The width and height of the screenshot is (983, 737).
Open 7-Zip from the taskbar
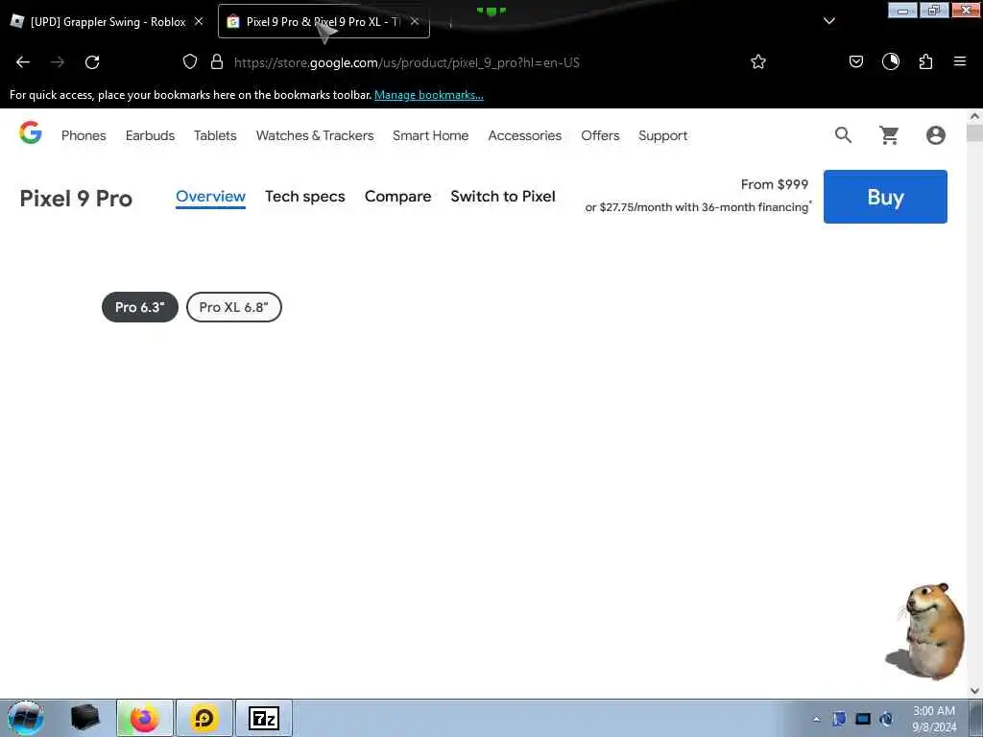tap(264, 718)
